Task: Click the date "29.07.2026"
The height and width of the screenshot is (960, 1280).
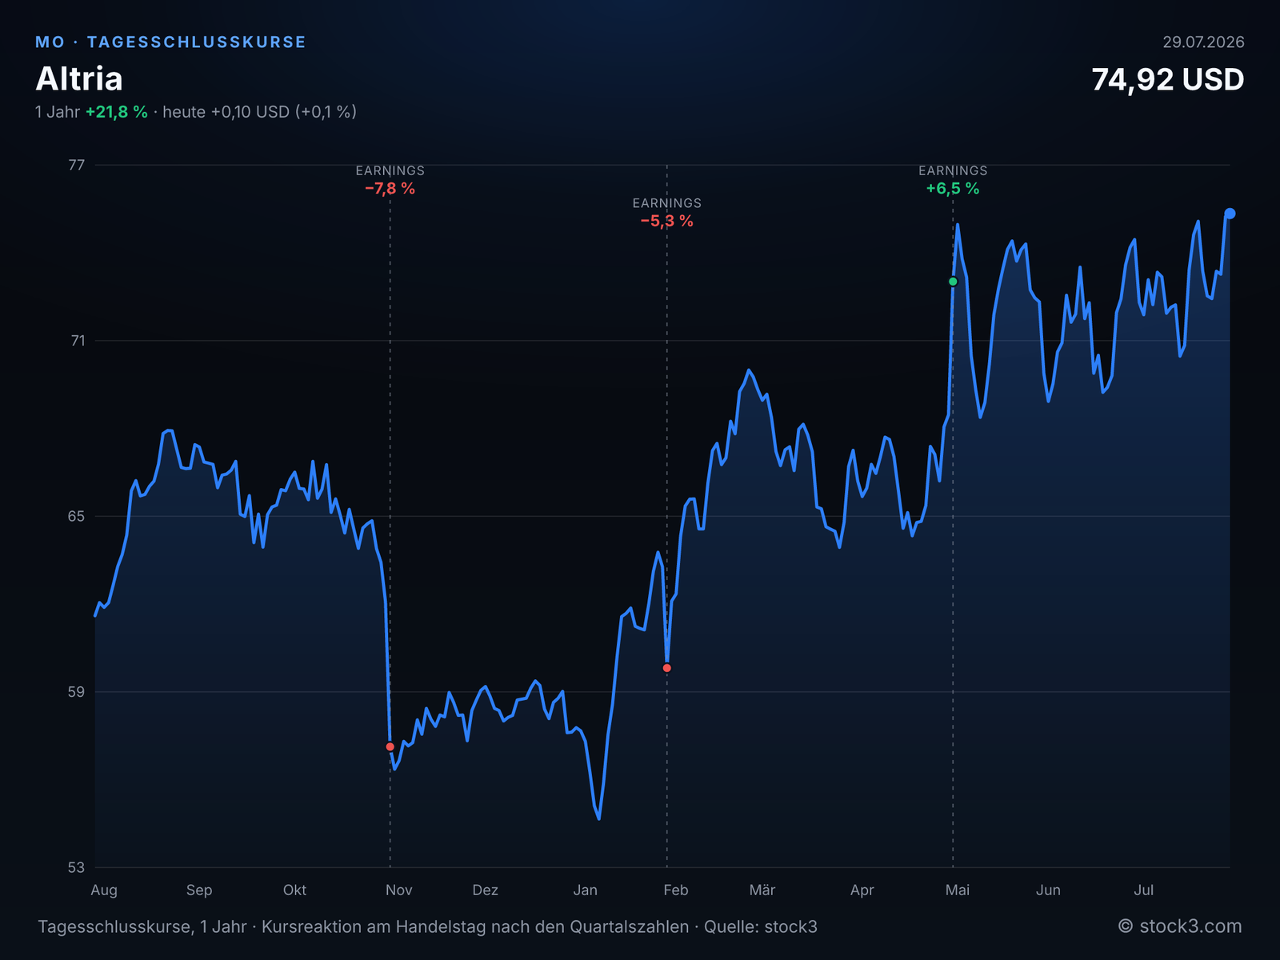Action: coord(1203,42)
